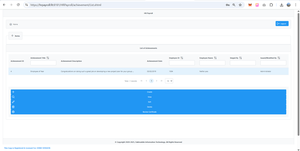Open rows-per-page dropdown showing 10
The image size is (300, 151).
coord(169,81)
